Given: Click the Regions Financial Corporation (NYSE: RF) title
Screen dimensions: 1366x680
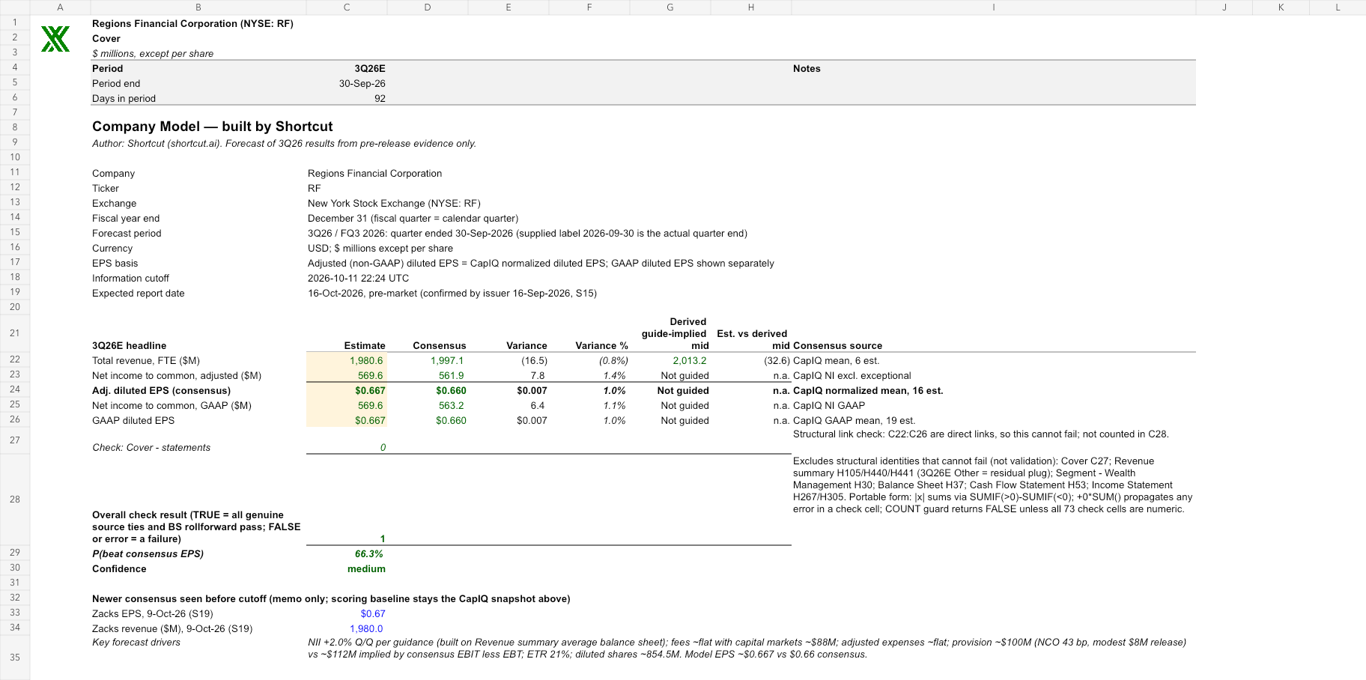Looking at the screenshot, I should click(x=192, y=23).
